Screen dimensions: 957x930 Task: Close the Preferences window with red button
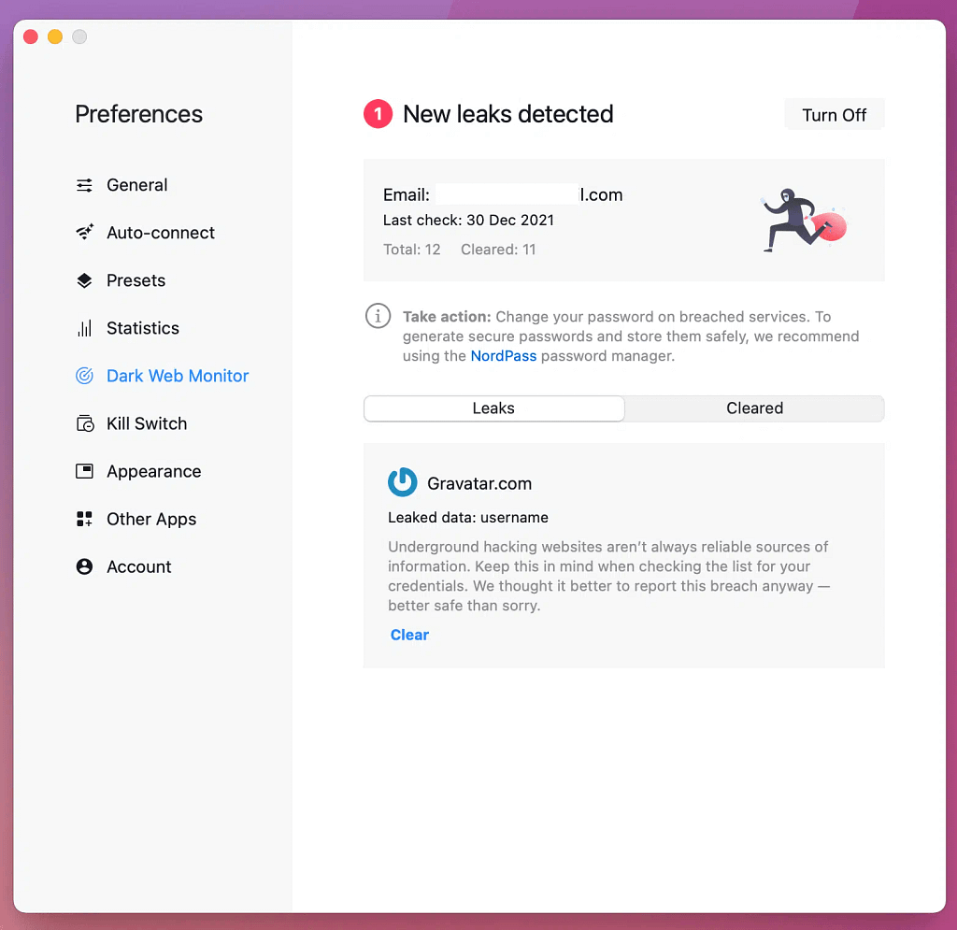pos(31,36)
